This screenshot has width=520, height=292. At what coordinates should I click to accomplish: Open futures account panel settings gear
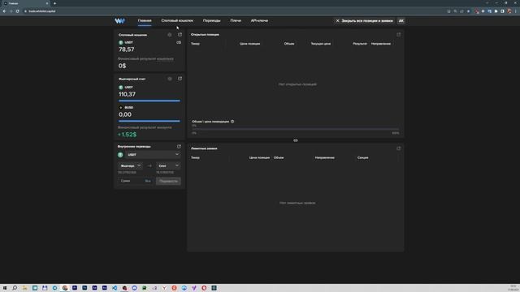(x=170, y=79)
